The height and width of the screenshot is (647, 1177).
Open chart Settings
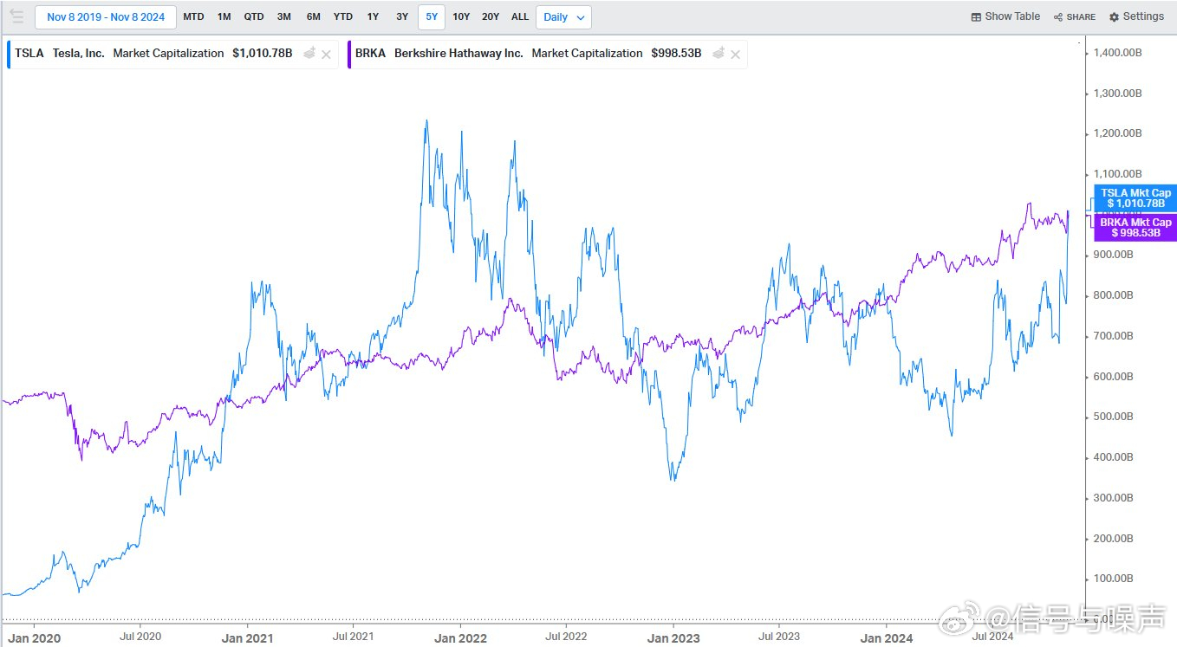tap(1136, 16)
